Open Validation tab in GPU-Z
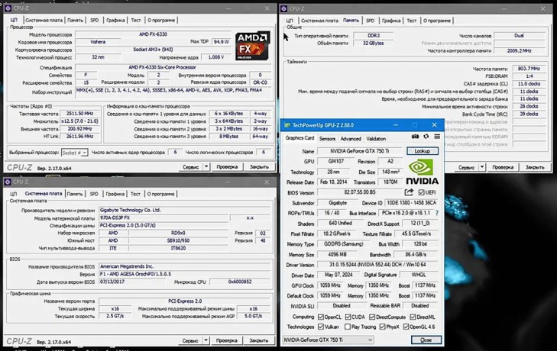 pos(376,139)
